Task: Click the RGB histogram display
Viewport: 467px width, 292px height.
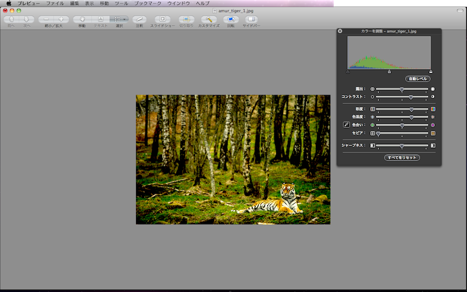Action: (389, 53)
